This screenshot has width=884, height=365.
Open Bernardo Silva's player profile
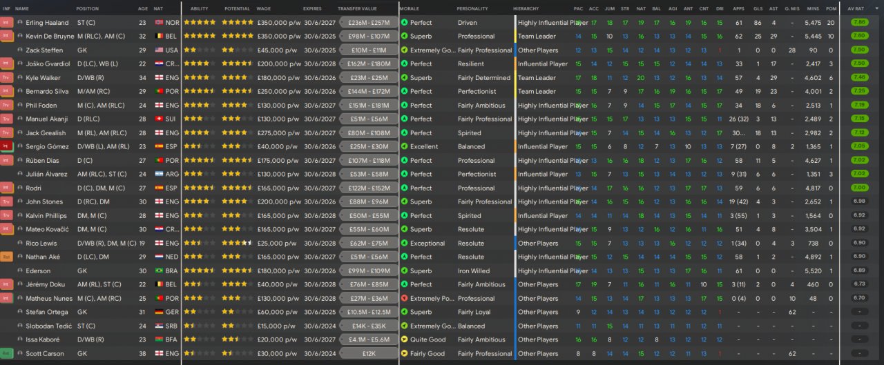pos(48,92)
